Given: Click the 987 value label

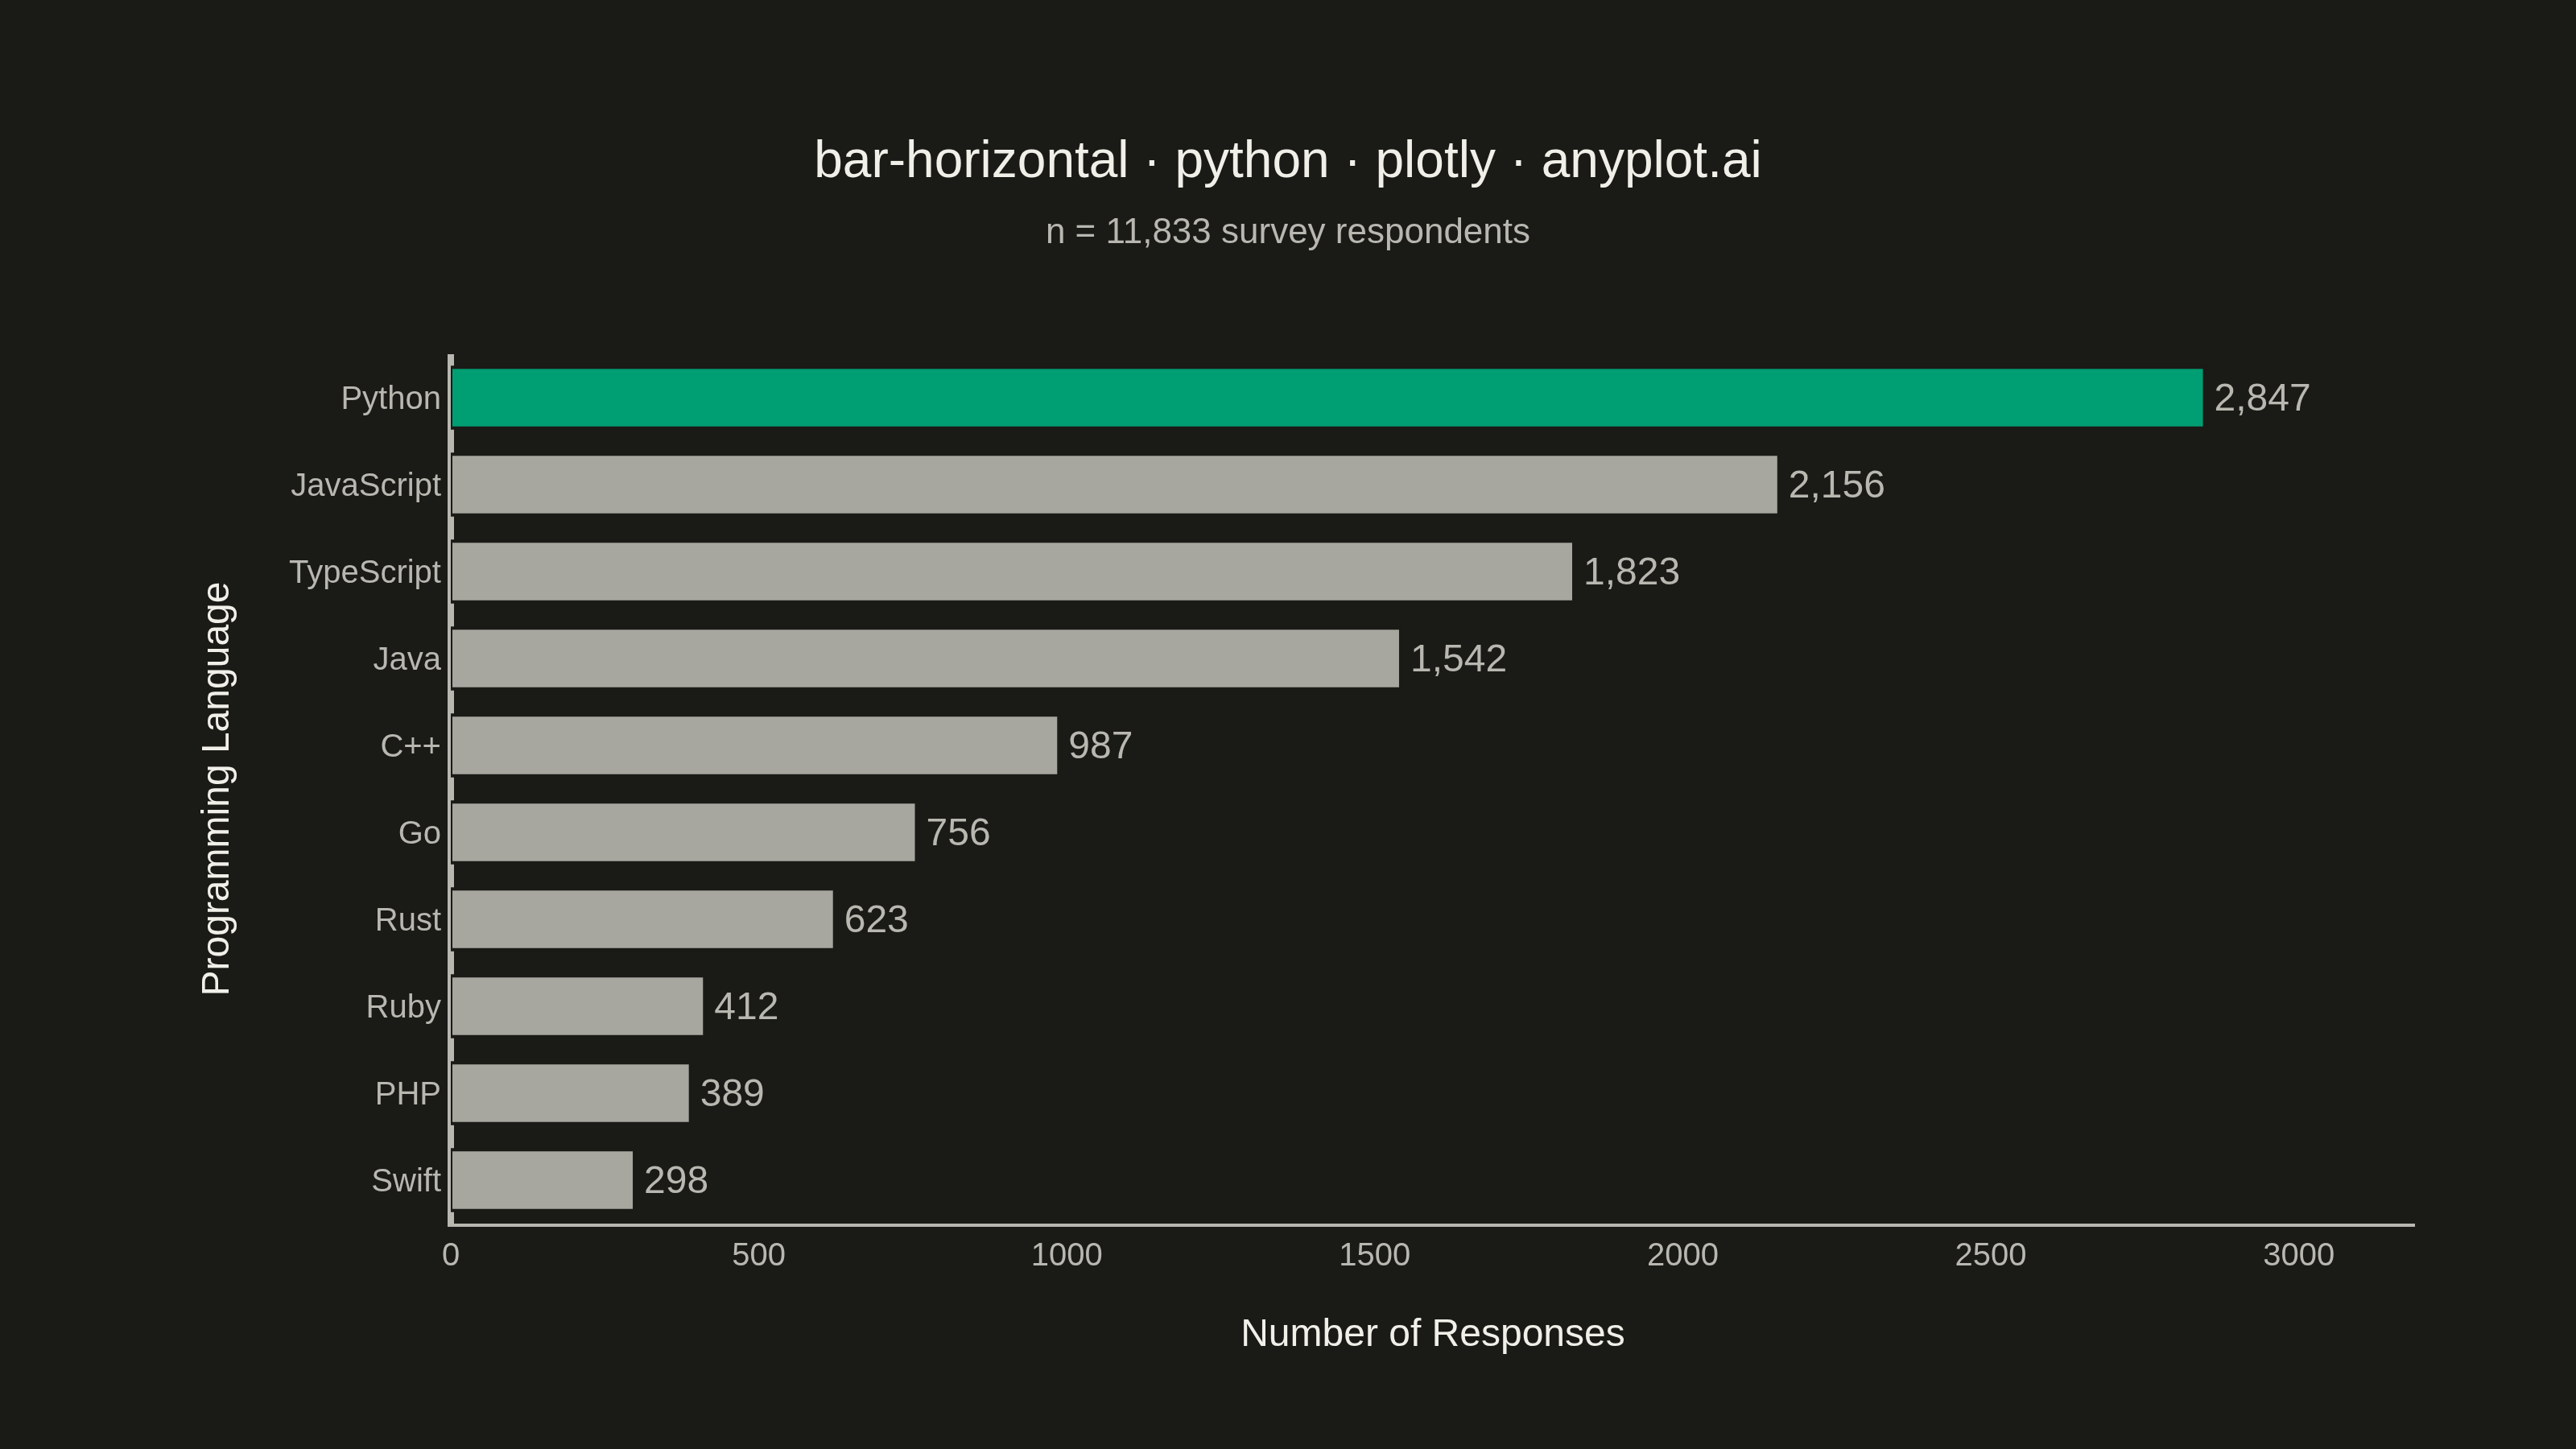Looking at the screenshot, I should pyautogui.click(x=1100, y=745).
